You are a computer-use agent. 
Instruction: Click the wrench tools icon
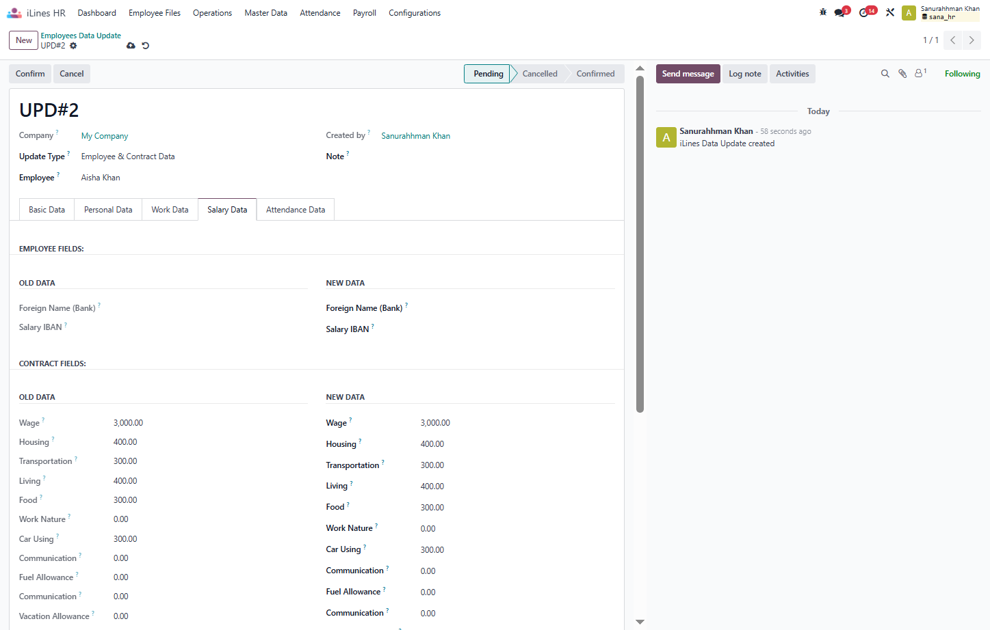(x=890, y=12)
